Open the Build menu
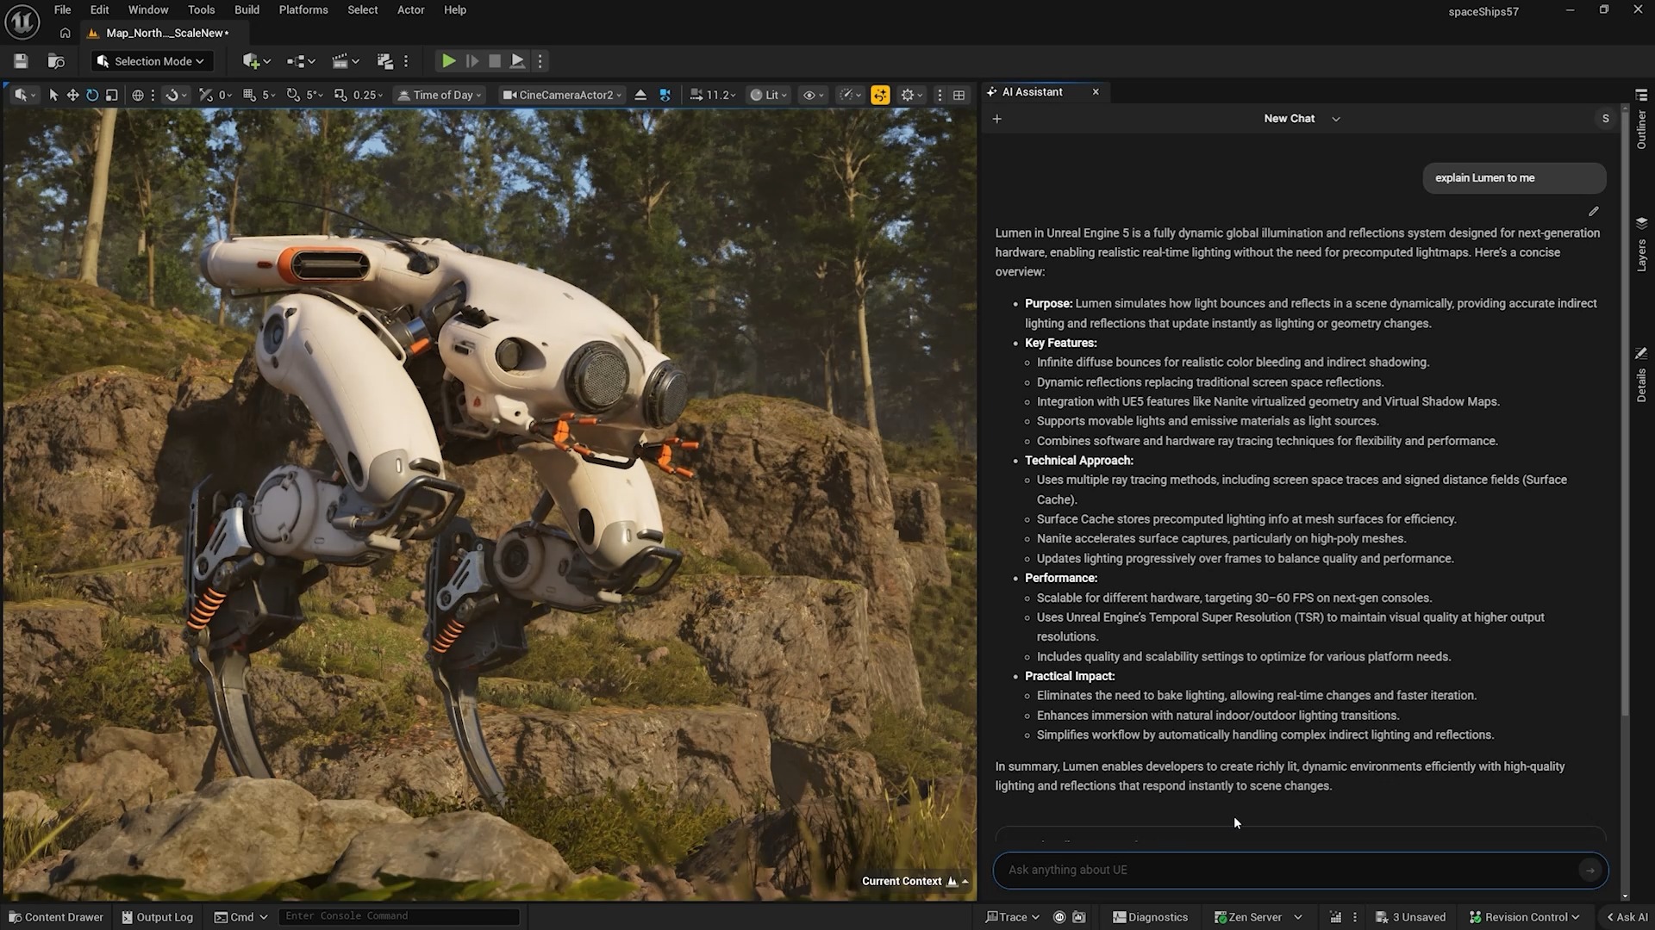1655x930 pixels. point(247,9)
